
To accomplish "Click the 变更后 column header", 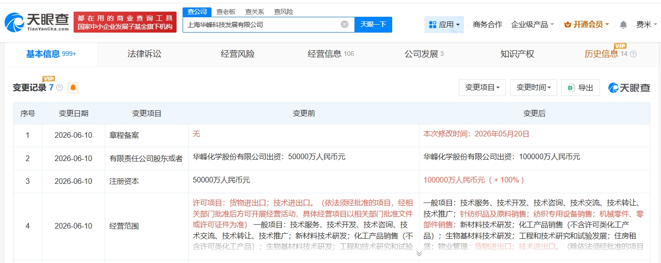I will tap(534, 113).
